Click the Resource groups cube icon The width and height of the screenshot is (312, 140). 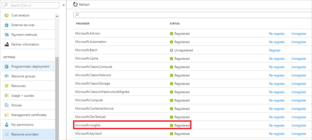click(6, 76)
